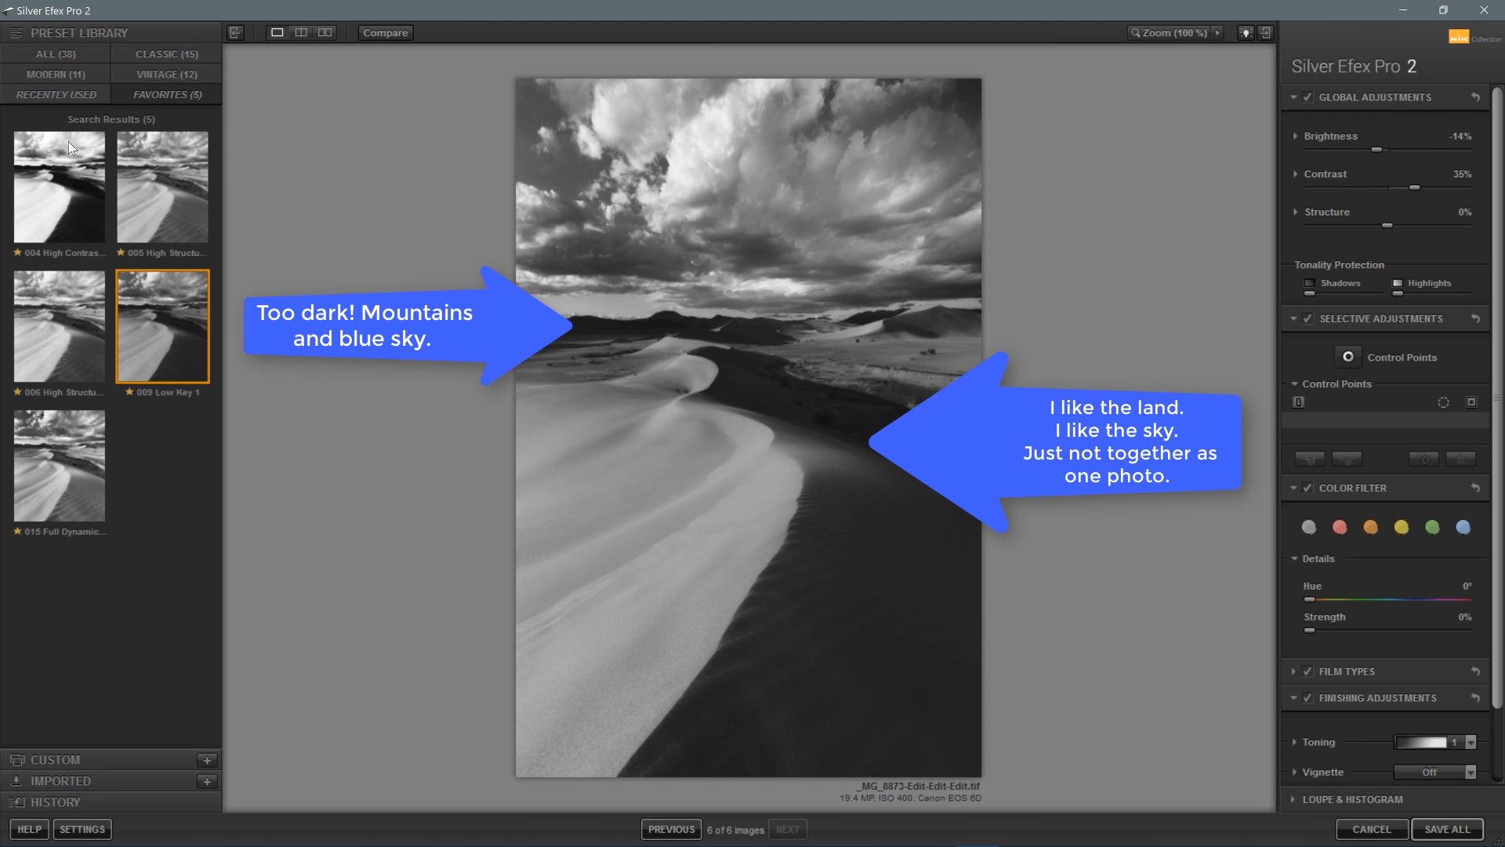
Task: Reset Finishing Adjustments arrow icon
Action: point(1475,698)
